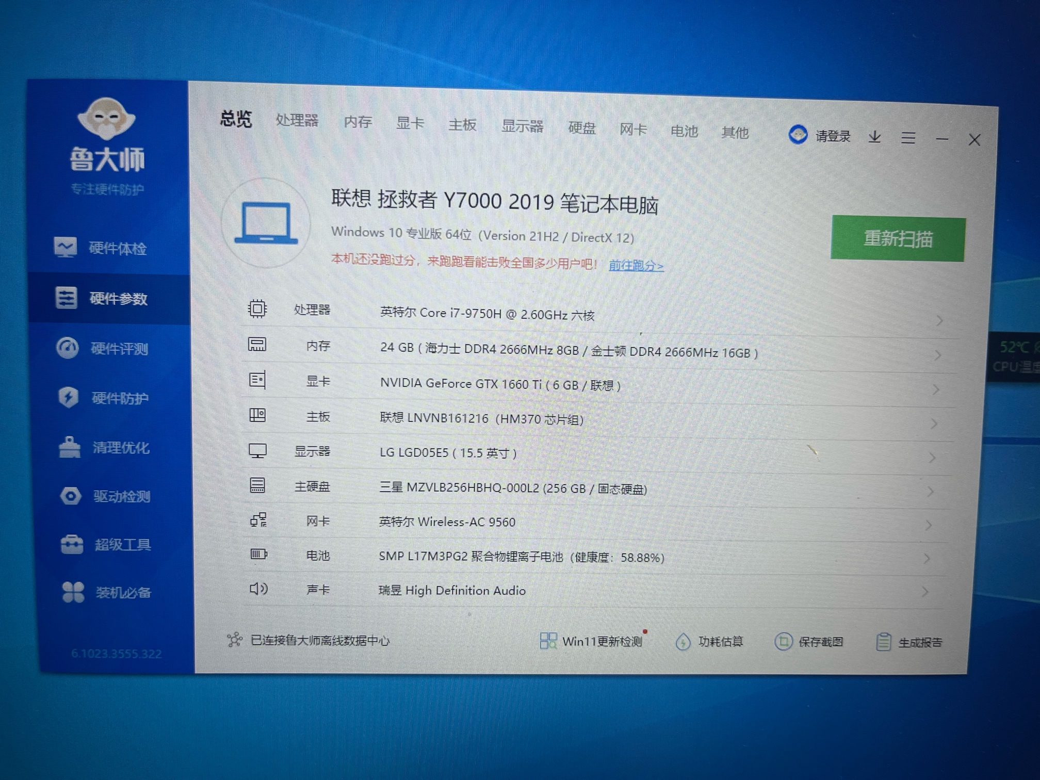The width and height of the screenshot is (1040, 780).
Task: Open 超级工具 toolbox icon
Action: coord(72,544)
